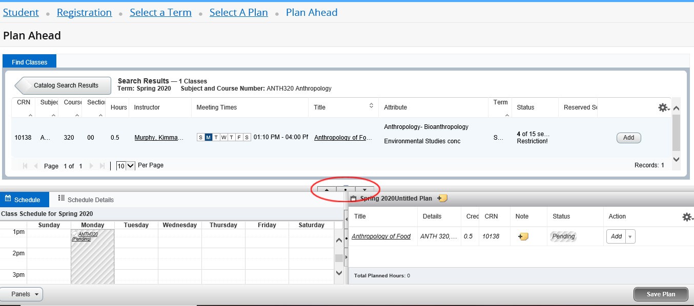Open plan table settings gear
The width and height of the screenshot is (694, 306).
pyautogui.click(x=687, y=217)
